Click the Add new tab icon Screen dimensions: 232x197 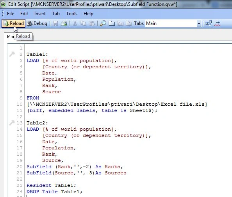click(112, 23)
